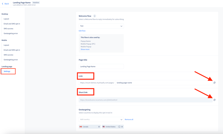Click the Back arrow icon
This screenshot has height=134, width=223.
pos(3,4)
